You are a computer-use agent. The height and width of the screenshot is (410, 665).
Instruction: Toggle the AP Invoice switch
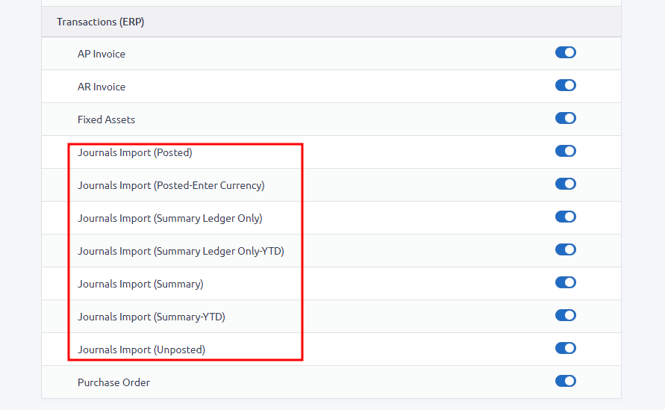565,52
